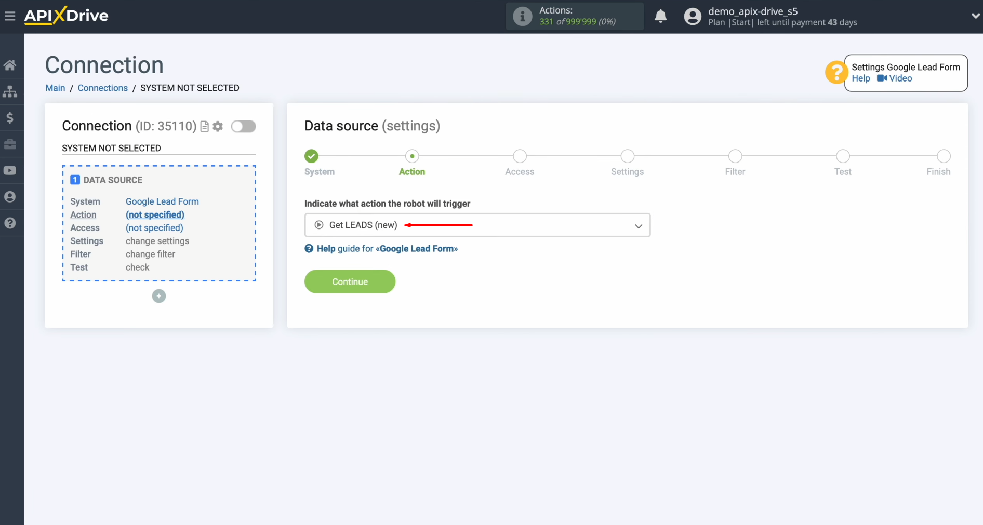Switch to the Filter step
This screenshot has width=983, height=525.
click(x=735, y=156)
